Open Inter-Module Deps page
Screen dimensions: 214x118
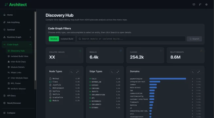click(19, 78)
